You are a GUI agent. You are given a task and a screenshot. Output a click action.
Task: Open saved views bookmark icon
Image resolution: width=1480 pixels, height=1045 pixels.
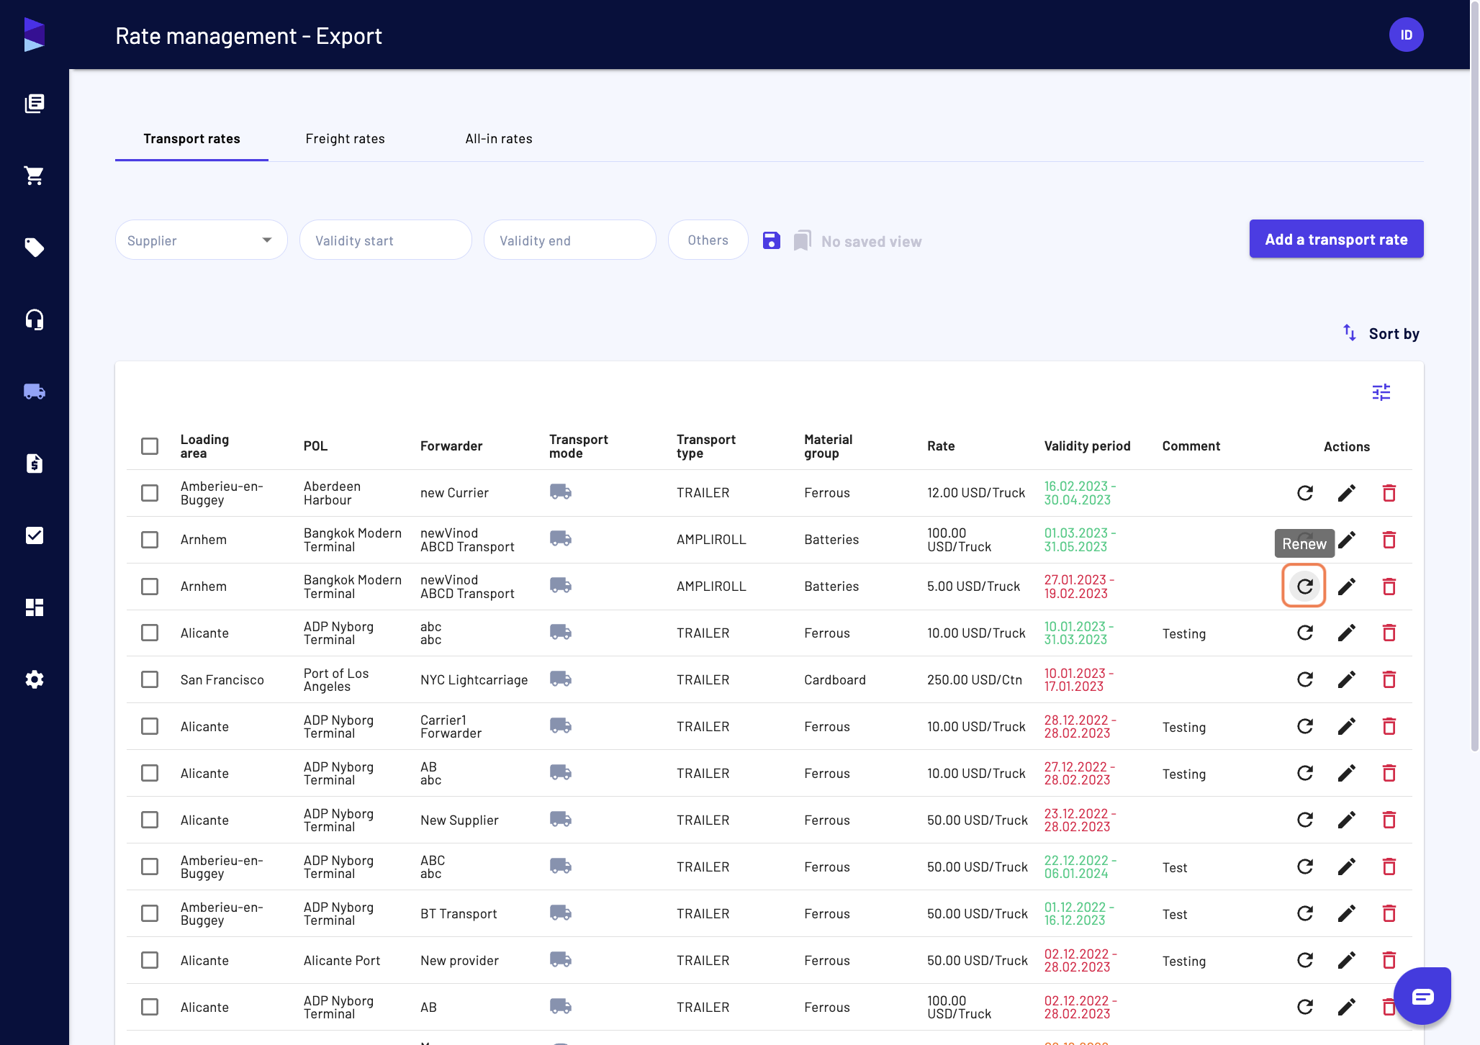click(x=803, y=240)
